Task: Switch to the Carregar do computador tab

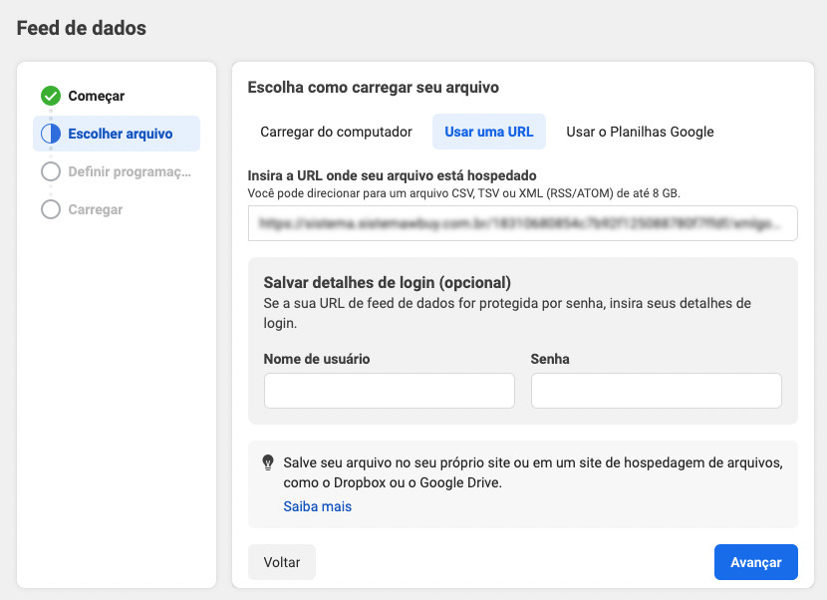Action: (x=336, y=132)
